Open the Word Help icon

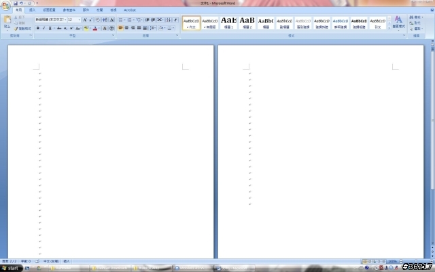[432, 10]
